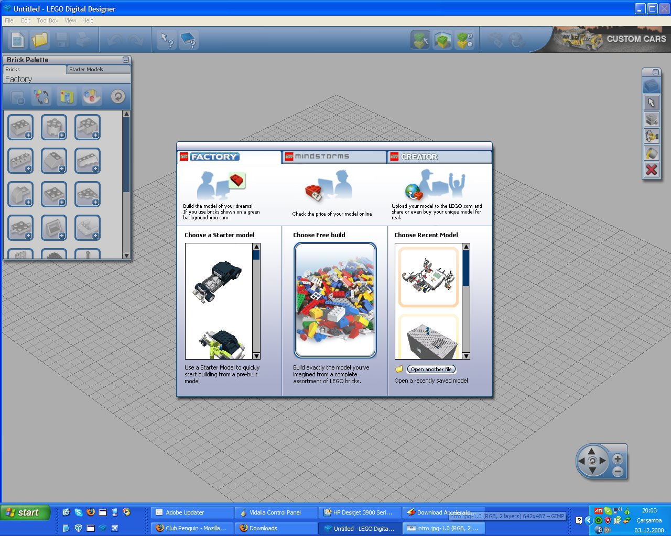Open the help book icon

(x=188, y=40)
